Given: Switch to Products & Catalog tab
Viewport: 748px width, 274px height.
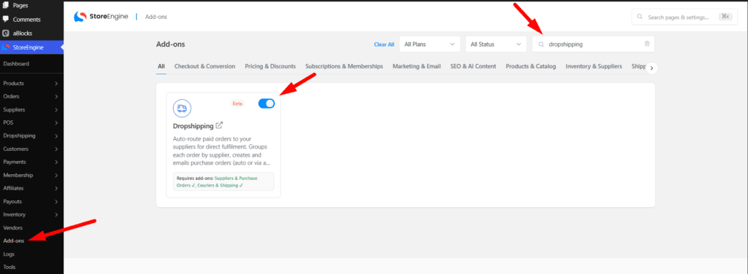Looking at the screenshot, I should click(x=530, y=66).
